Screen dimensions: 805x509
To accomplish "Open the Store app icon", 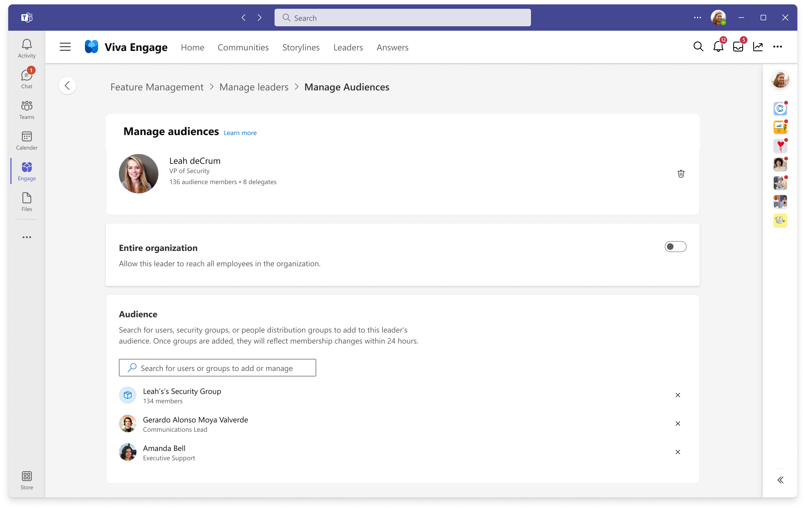I will pyautogui.click(x=26, y=479).
